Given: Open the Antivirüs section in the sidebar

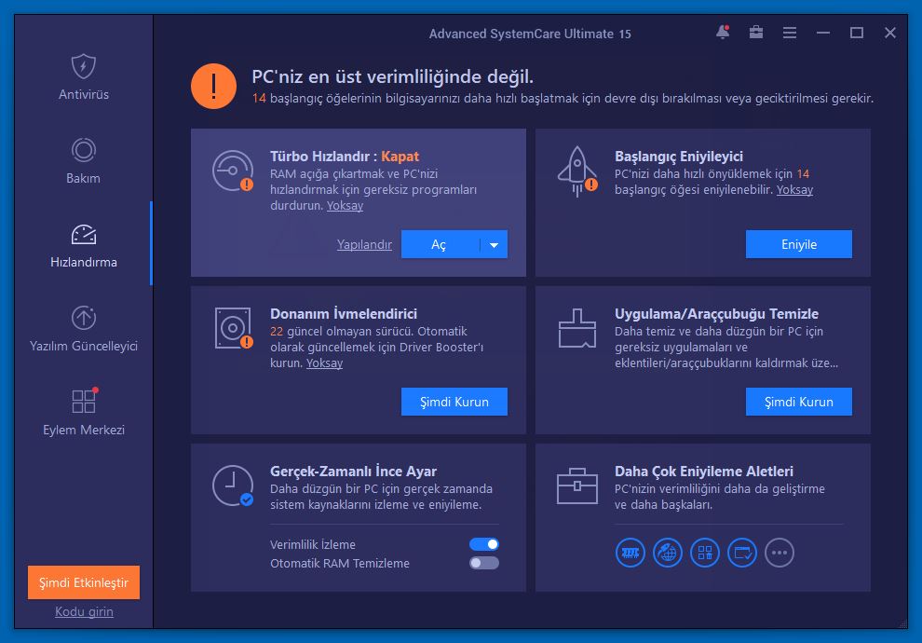Looking at the screenshot, I should pyautogui.click(x=84, y=77).
